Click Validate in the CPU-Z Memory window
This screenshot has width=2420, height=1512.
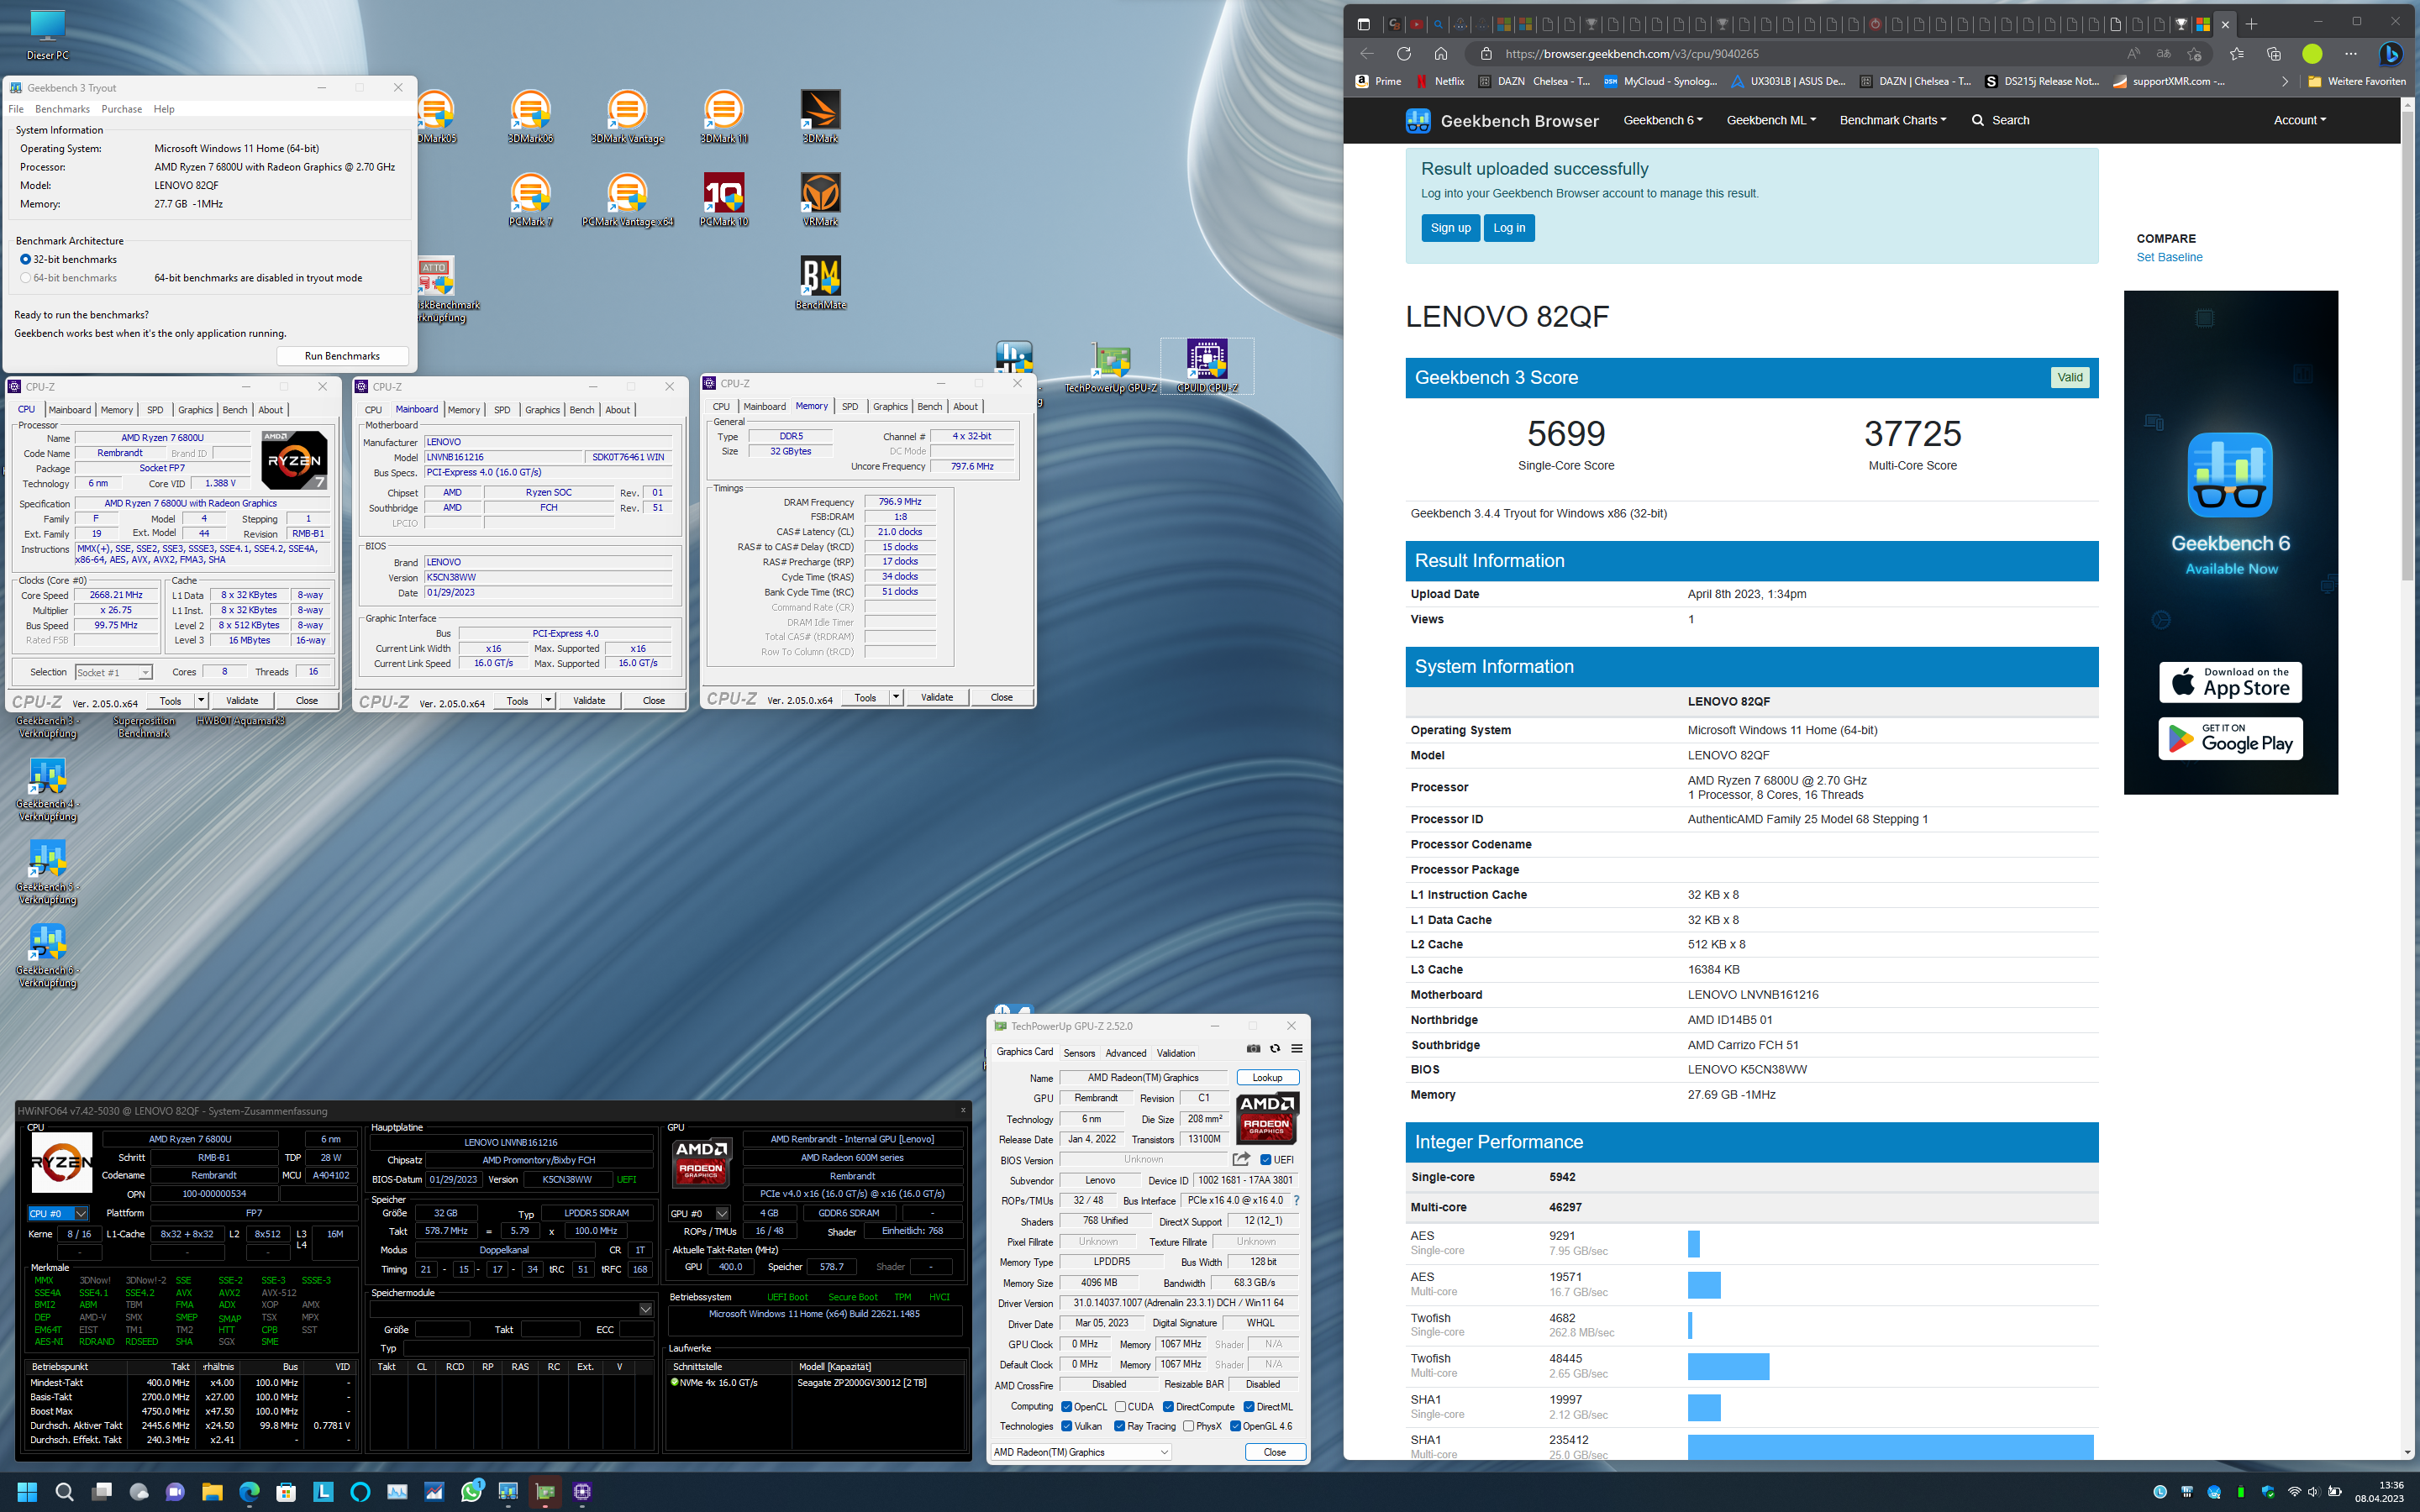pyautogui.click(x=937, y=698)
